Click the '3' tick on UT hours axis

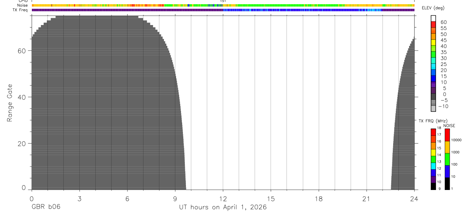point(79,199)
